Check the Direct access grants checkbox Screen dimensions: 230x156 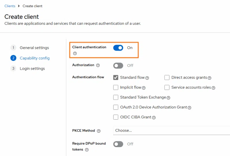coord(167,77)
